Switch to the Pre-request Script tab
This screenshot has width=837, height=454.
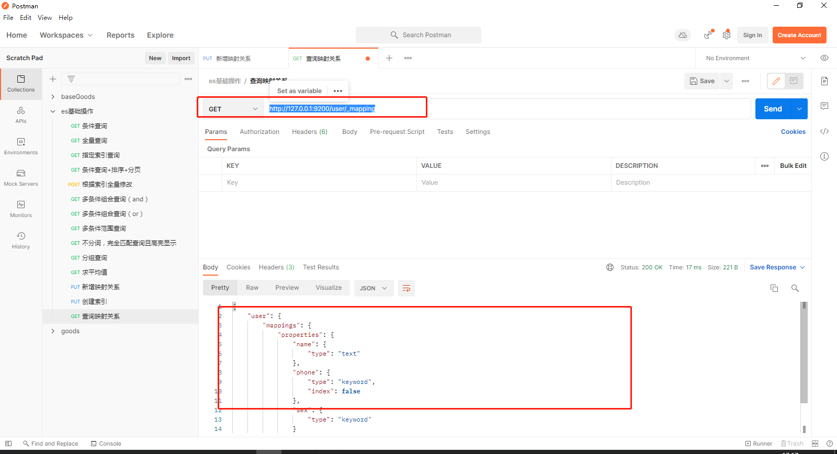pos(397,132)
